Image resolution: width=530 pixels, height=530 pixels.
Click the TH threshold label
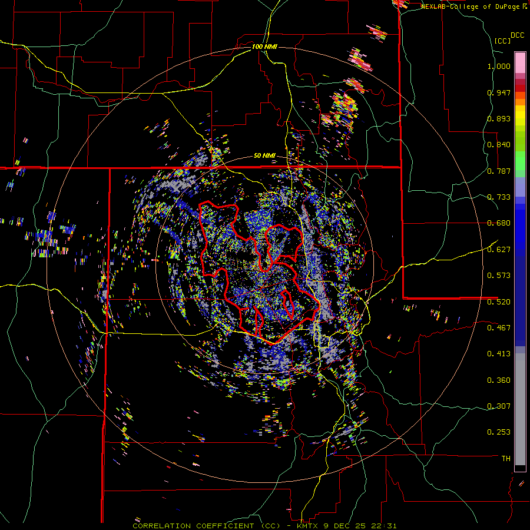pos(506,459)
